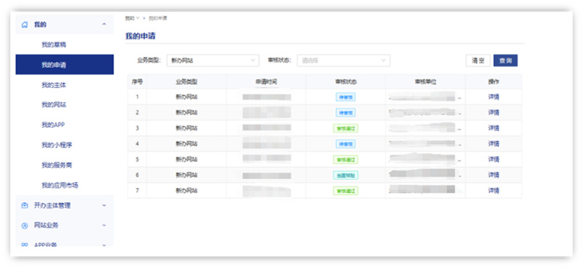Click the APP业务 icon in sidebar
Screen dimensions: 583x268
(x=25, y=245)
